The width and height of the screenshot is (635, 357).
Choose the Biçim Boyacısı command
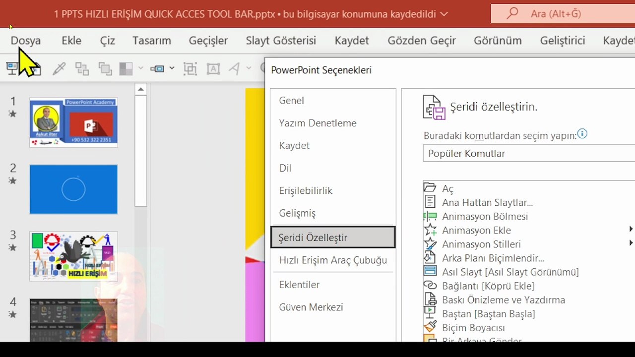(x=529, y=327)
